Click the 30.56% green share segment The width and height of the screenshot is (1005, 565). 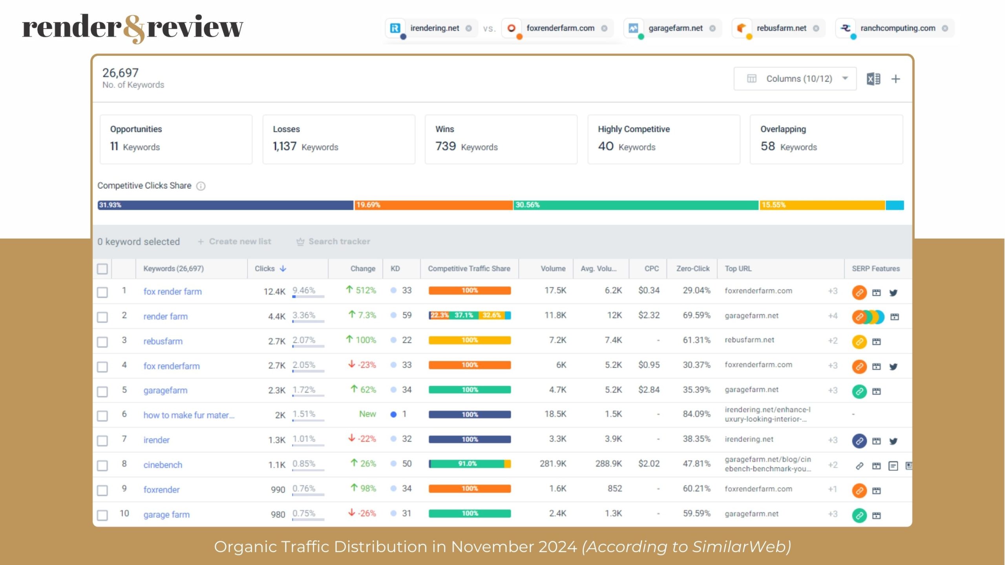point(636,205)
